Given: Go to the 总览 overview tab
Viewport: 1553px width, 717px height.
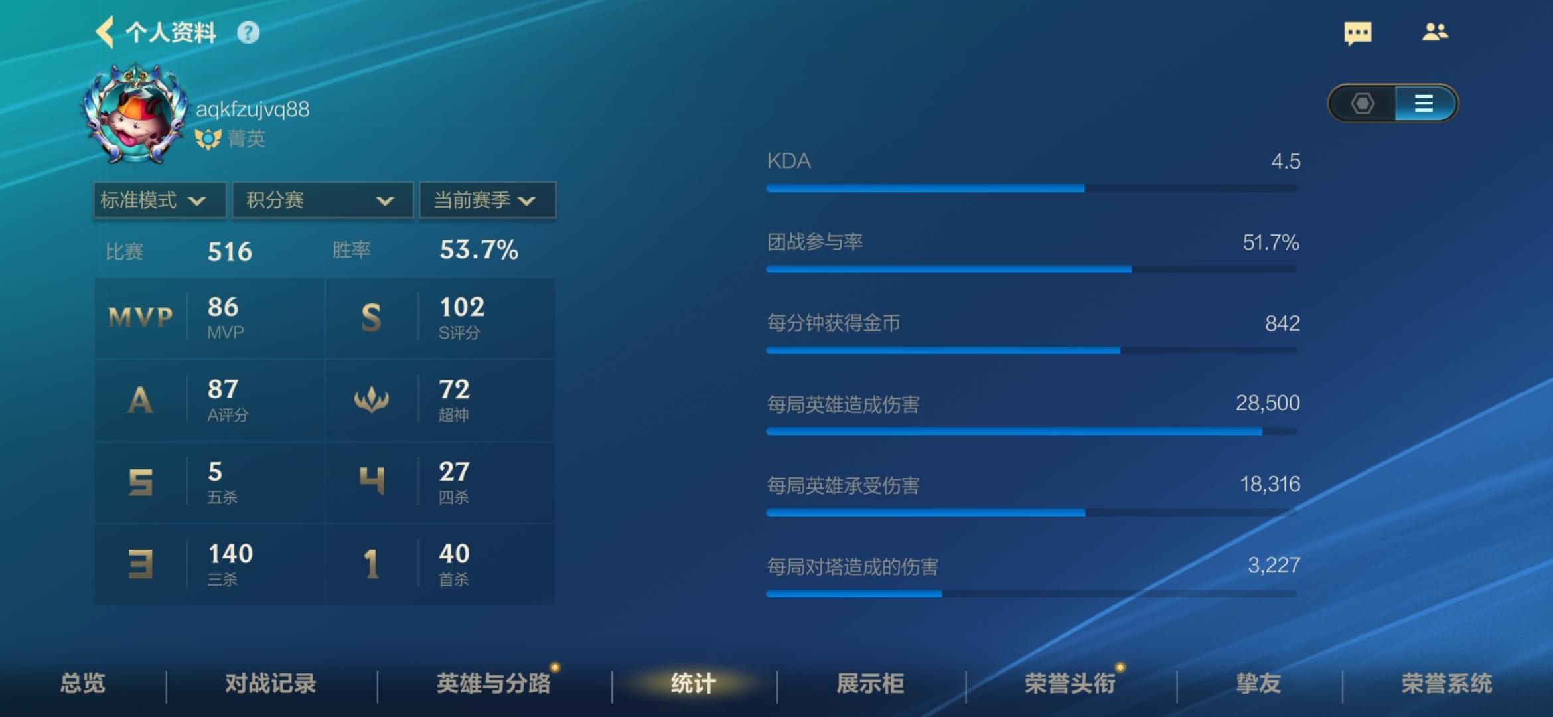Looking at the screenshot, I should [83, 683].
